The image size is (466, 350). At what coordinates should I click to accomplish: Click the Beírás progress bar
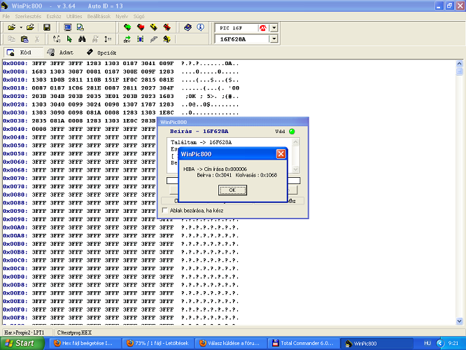coord(233,181)
